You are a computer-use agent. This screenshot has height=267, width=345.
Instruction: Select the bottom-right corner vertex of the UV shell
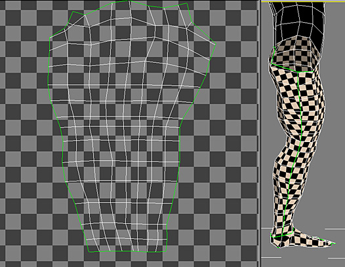click(x=166, y=251)
